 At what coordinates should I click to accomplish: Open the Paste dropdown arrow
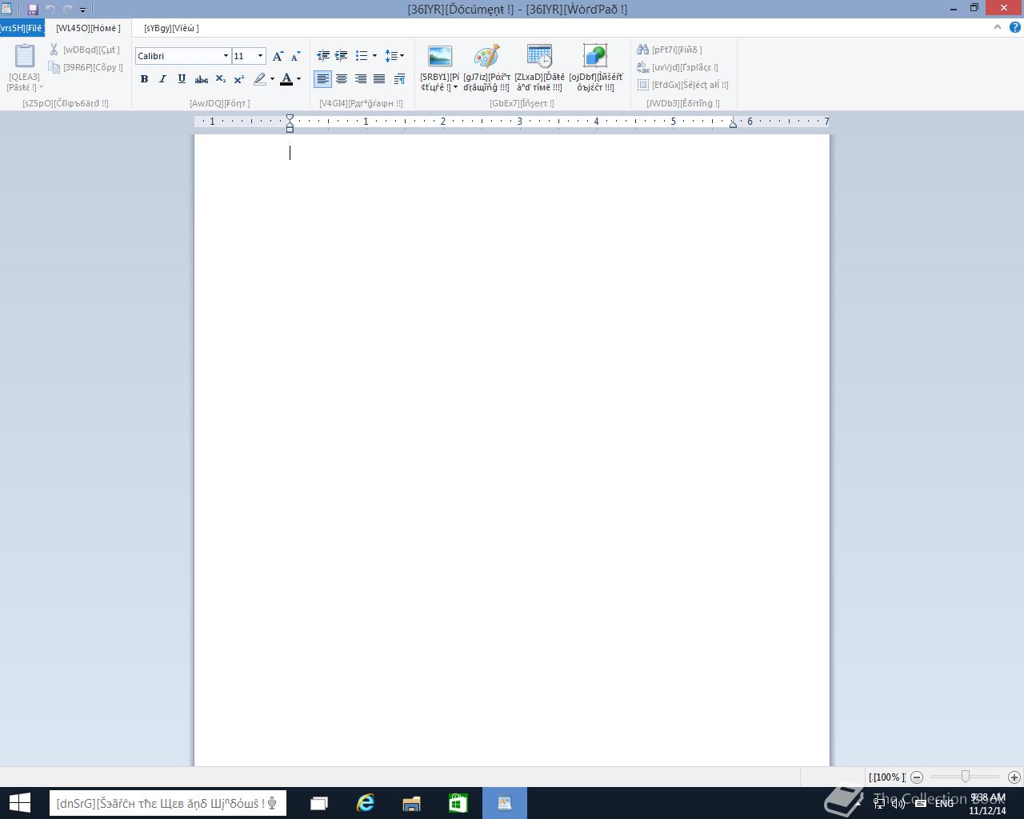[x=41, y=87]
